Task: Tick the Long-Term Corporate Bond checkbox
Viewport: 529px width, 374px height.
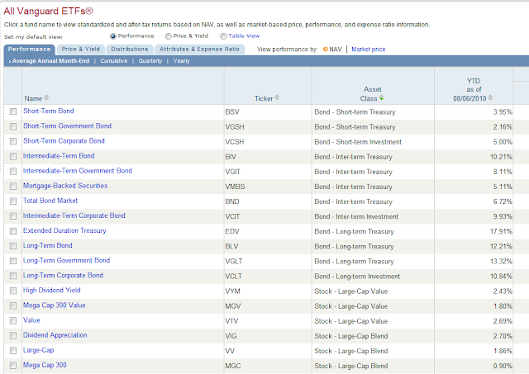Action: tap(13, 276)
